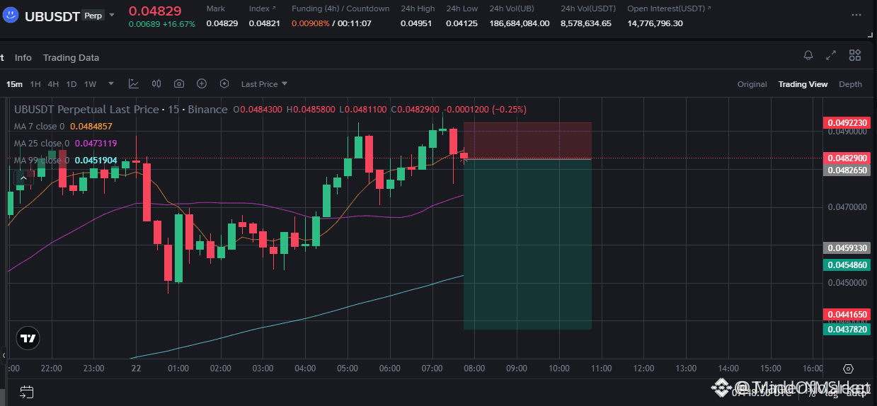This screenshot has width=877, height=406.
Task: Click the MA 7 close indicator label
Action: tap(39, 126)
